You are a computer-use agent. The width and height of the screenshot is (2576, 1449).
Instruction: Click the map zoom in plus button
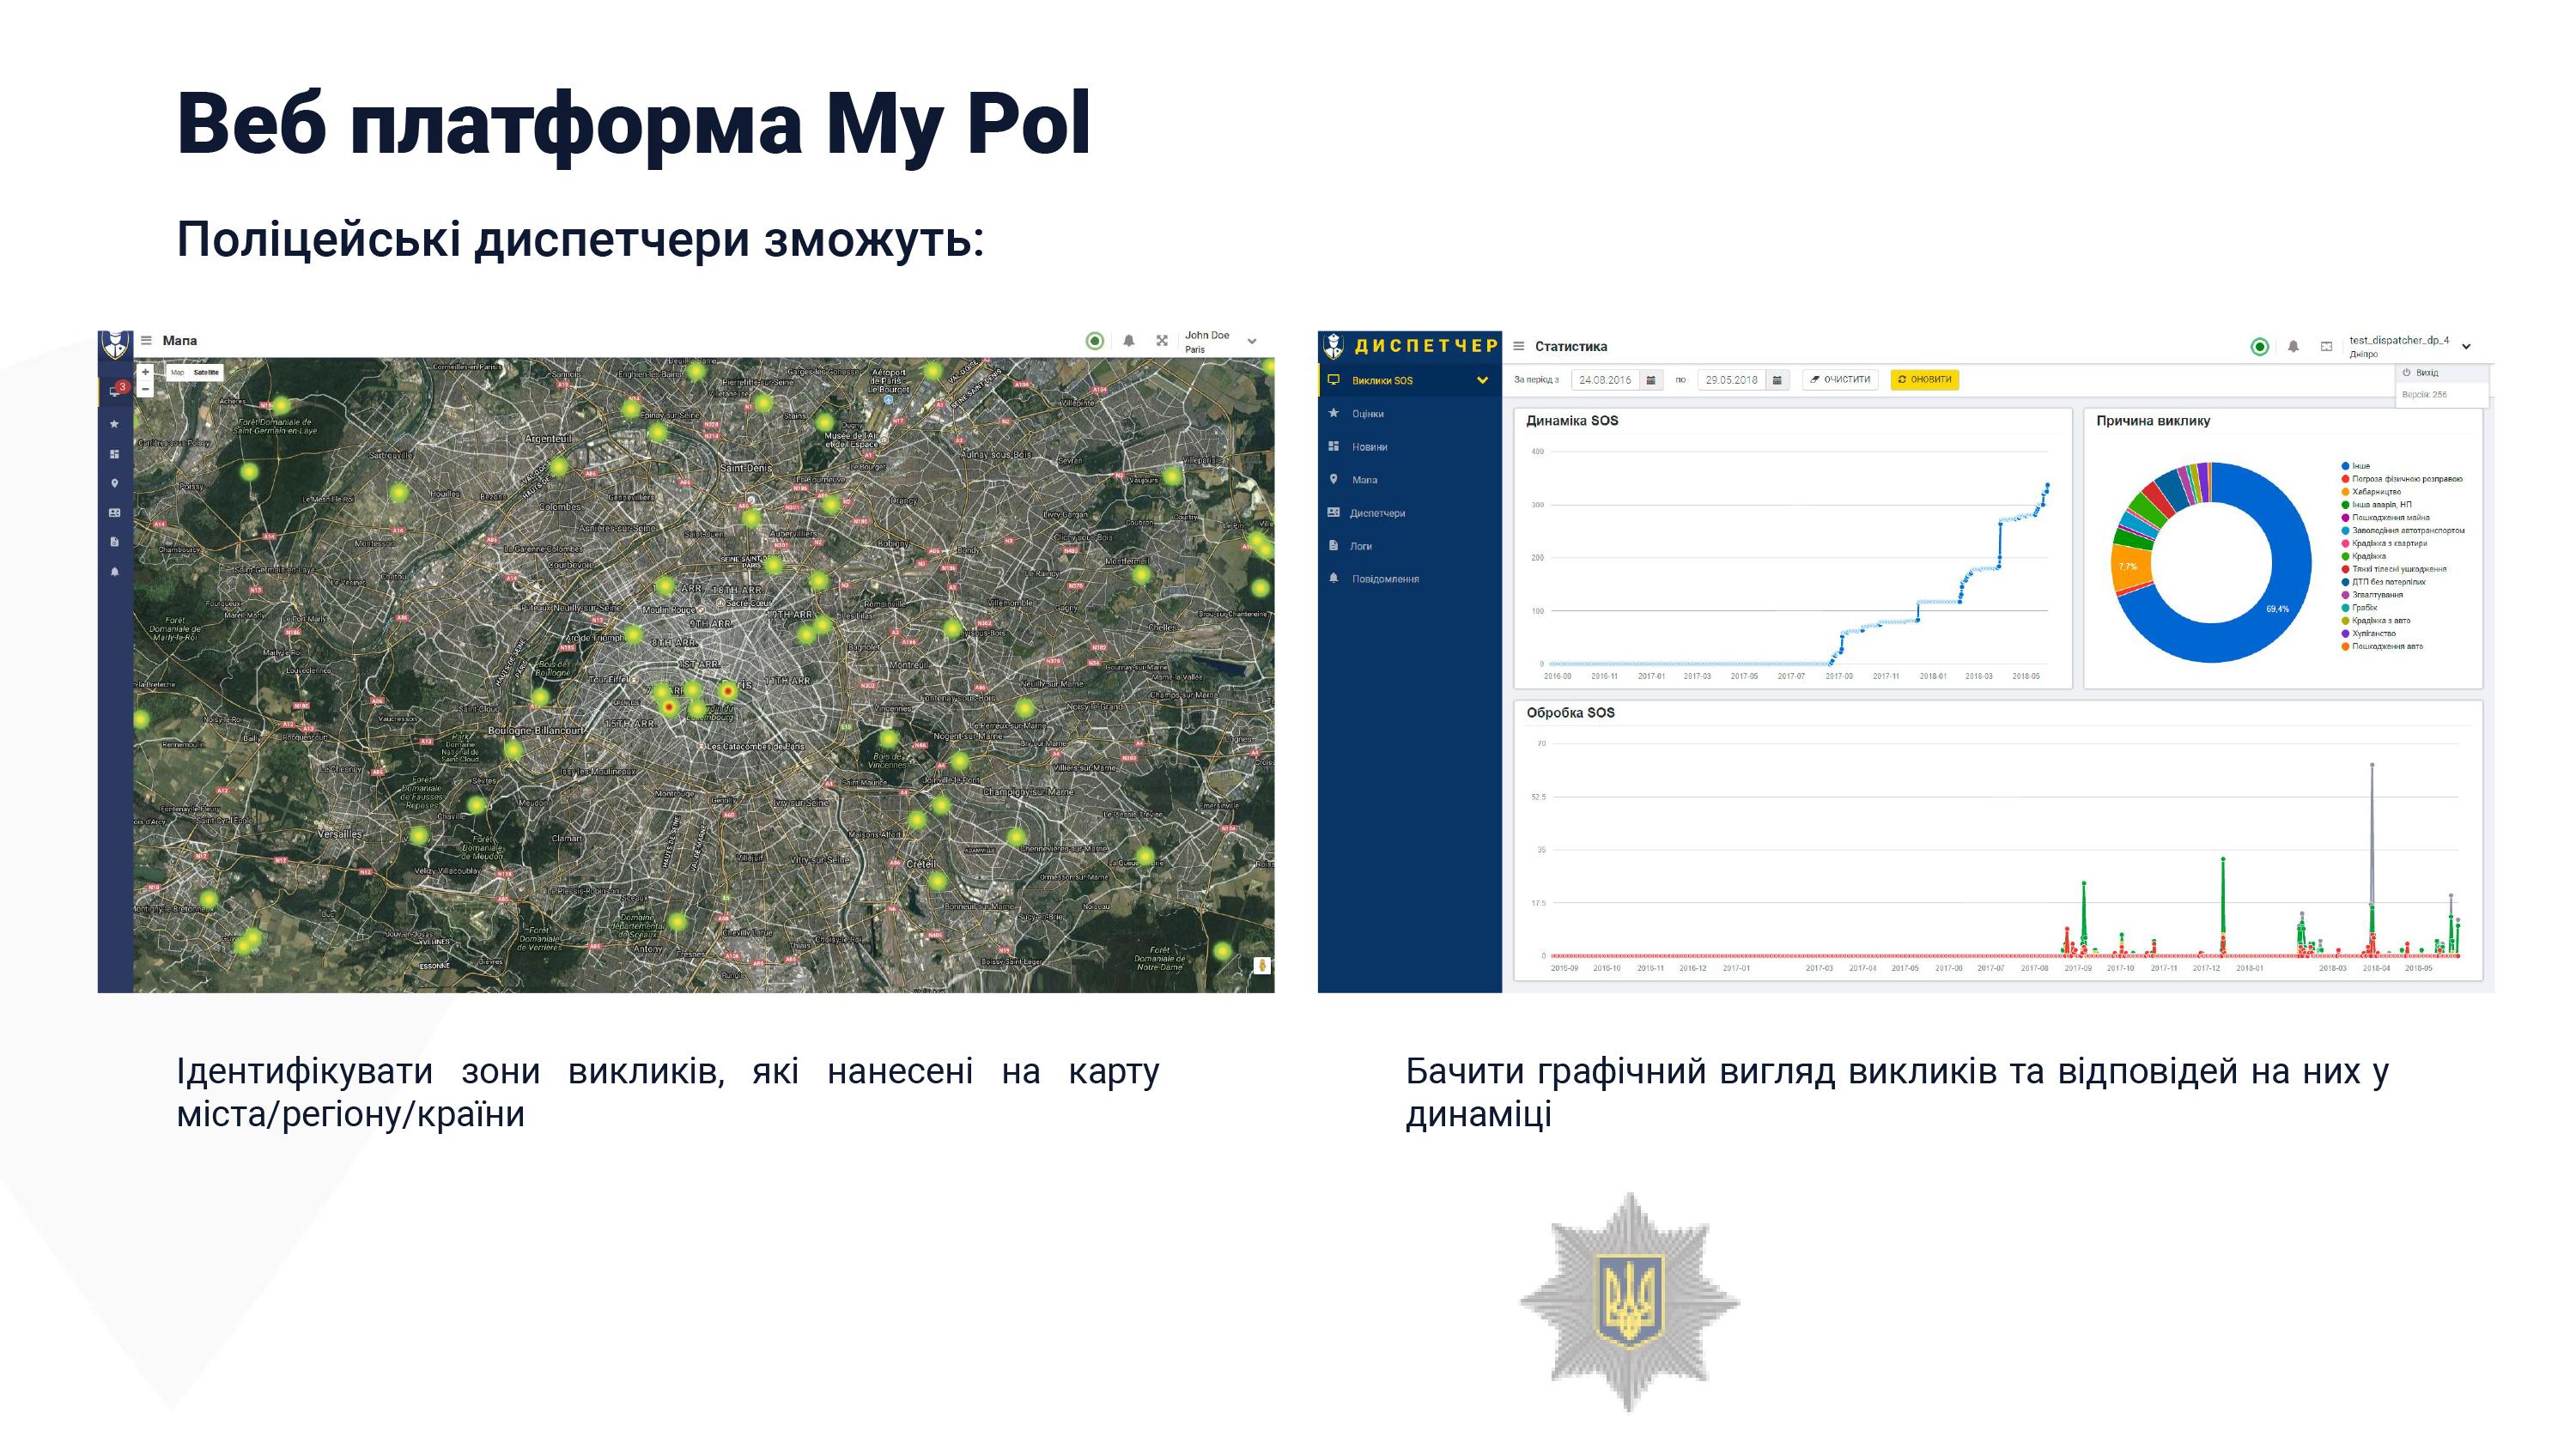click(145, 372)
